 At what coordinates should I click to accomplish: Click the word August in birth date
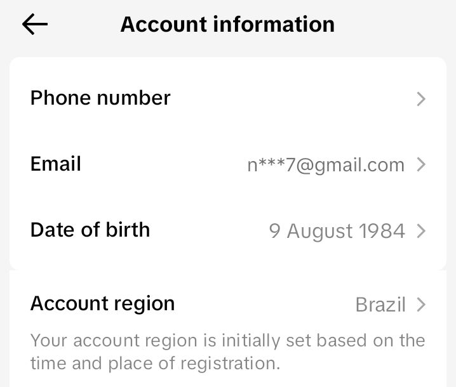click(x=320, y=232)
